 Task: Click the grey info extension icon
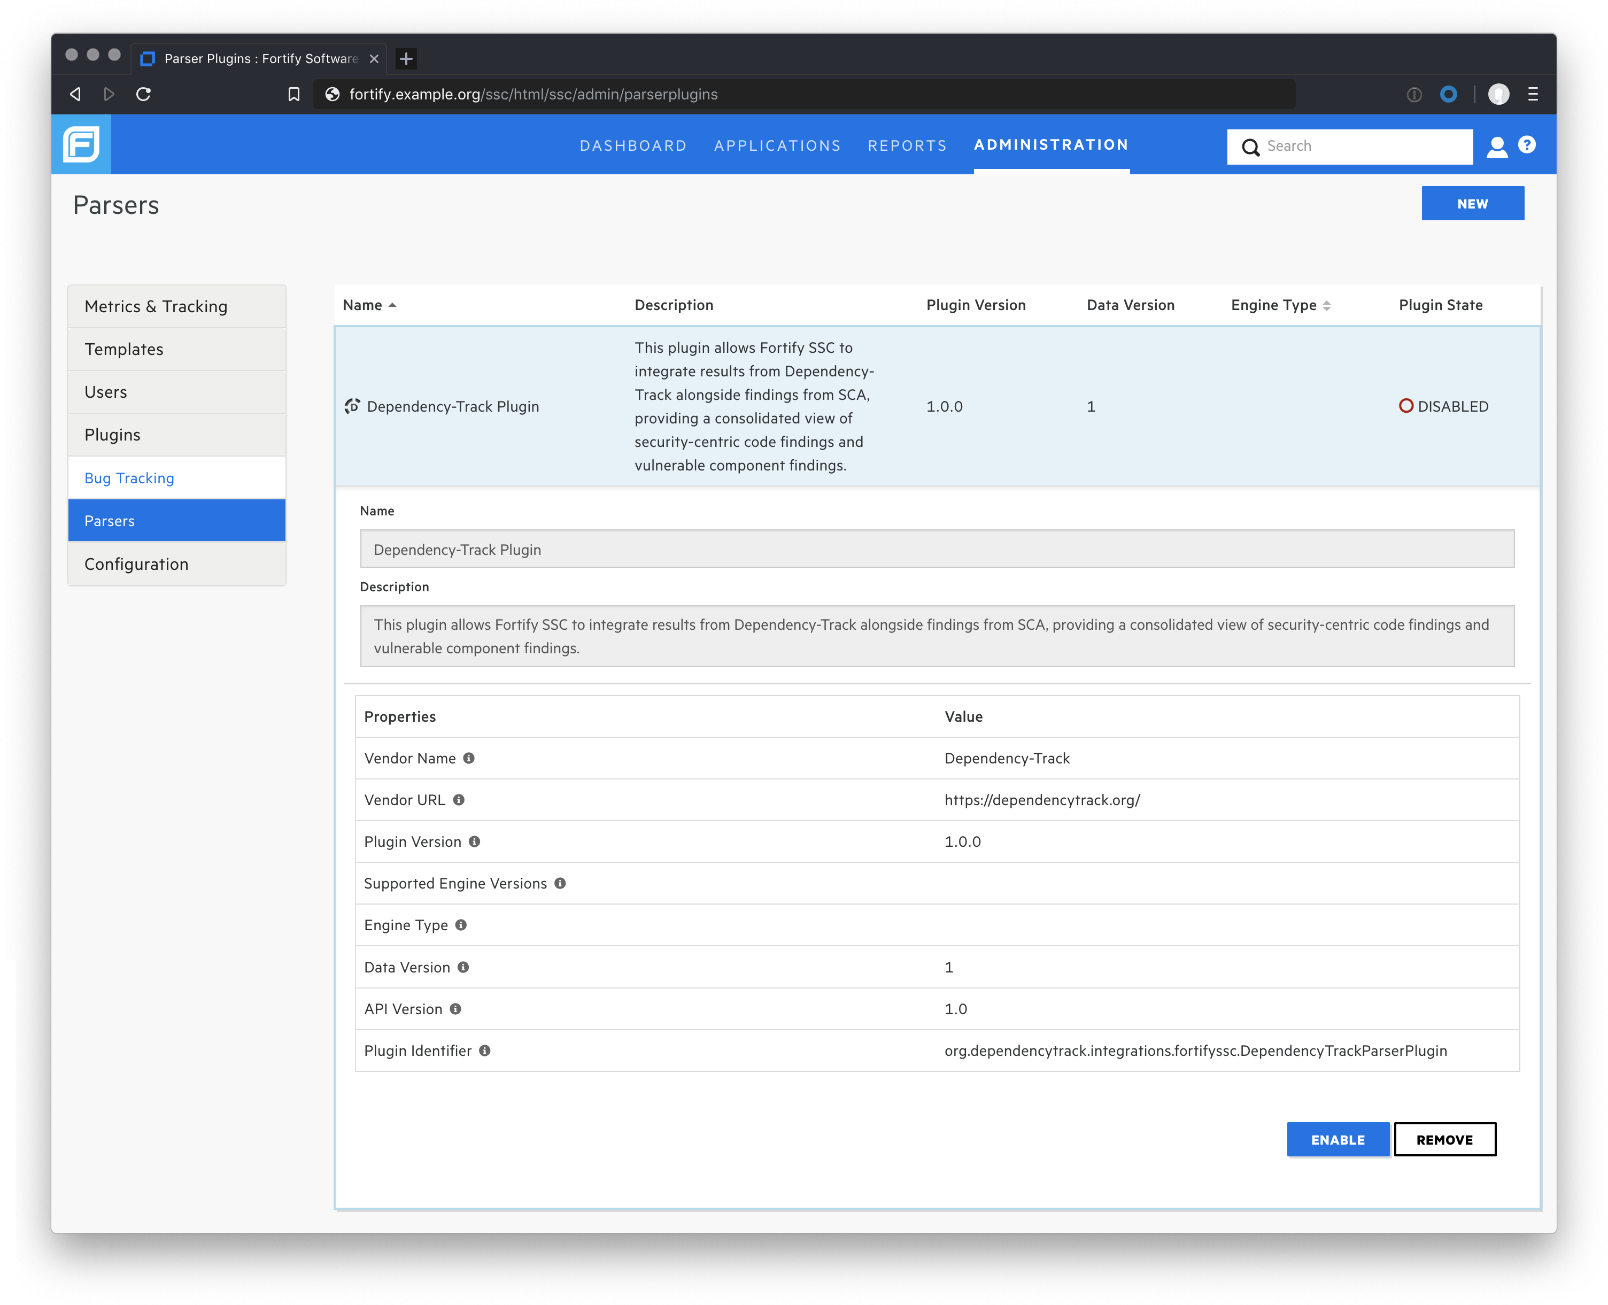click(x=1413, y=95)
